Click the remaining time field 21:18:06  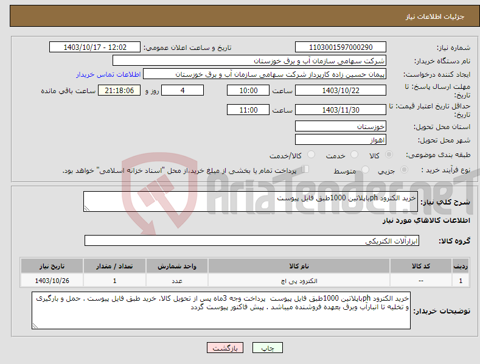(119, 90)
